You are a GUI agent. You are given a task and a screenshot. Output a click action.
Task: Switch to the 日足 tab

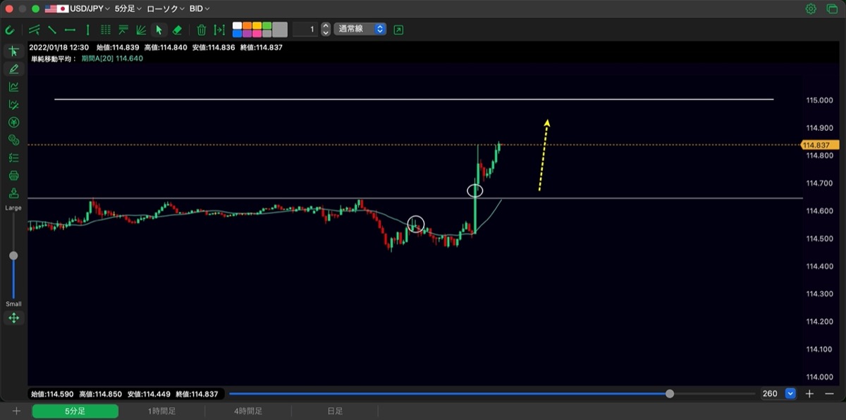pos(335,411)
